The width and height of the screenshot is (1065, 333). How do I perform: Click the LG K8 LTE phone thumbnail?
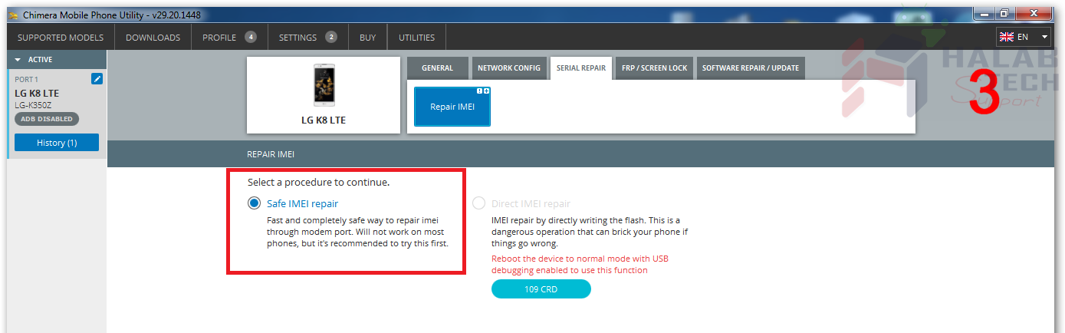click(324, 84)
